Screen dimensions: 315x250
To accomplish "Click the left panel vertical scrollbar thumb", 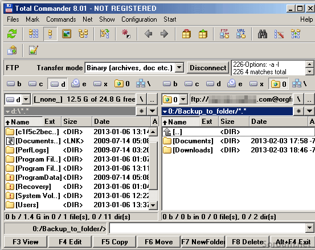I will point(154,166).
